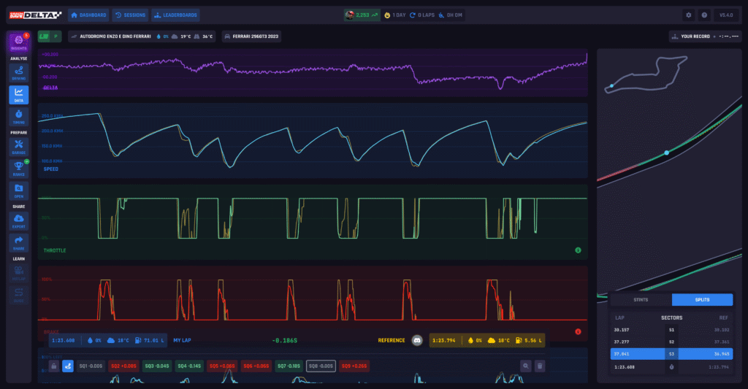Select the highlighted S3 sector row
748x389 pixels.
point(671,353)
